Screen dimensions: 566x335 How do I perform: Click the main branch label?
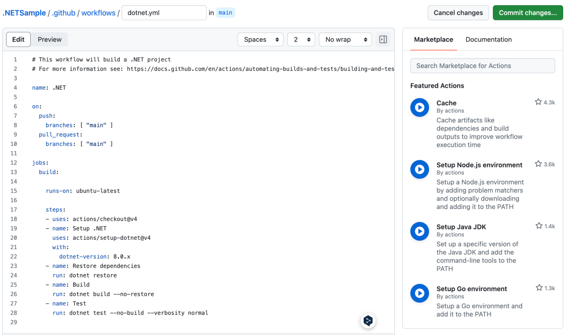[x=225, y=13]
